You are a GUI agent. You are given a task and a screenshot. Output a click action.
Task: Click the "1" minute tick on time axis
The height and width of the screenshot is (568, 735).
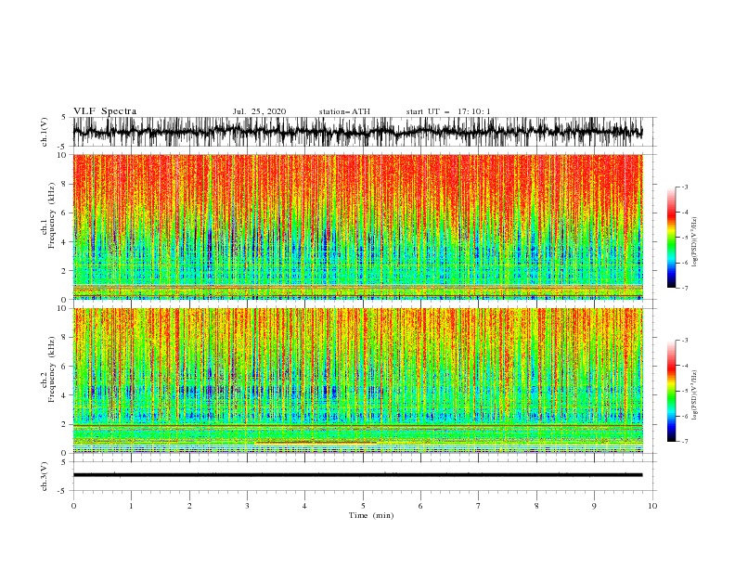click(131, 506)
